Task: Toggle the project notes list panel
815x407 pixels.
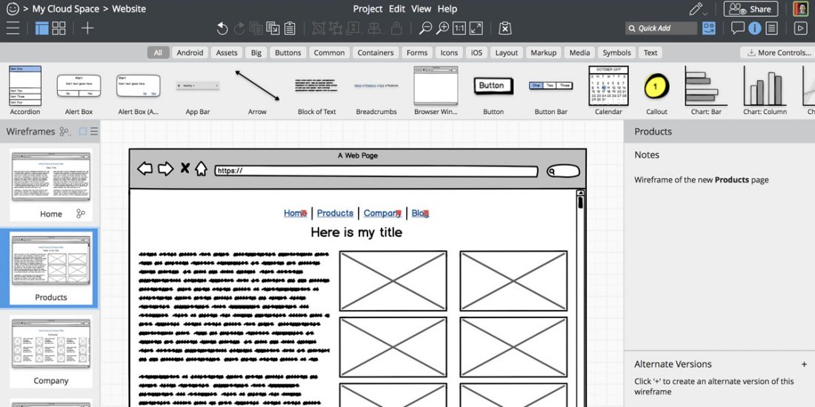Action: 772,28
